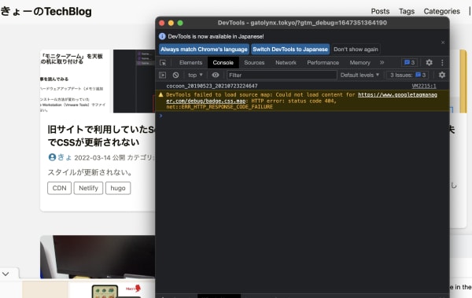This screenshot has height=298, width=472.
Task: Switch to the Performance tab
Action: click(323, 63)
